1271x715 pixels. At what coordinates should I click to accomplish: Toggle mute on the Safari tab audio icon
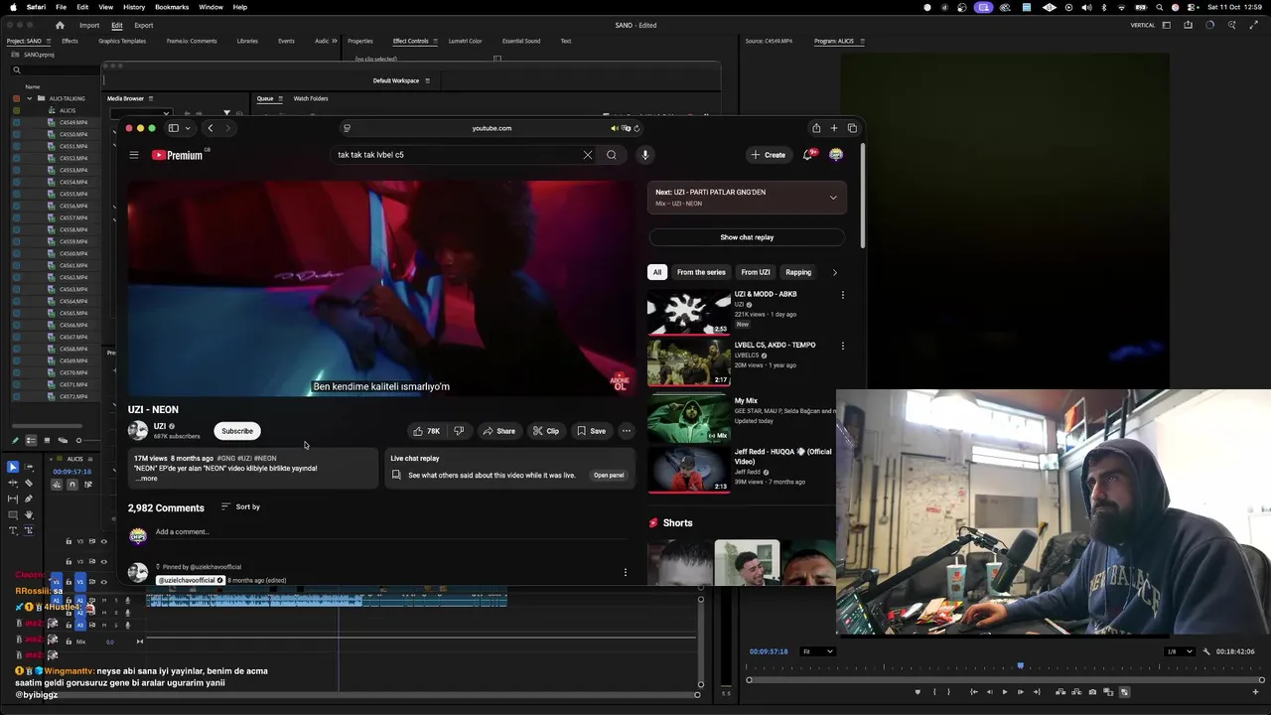coord(615,128)
